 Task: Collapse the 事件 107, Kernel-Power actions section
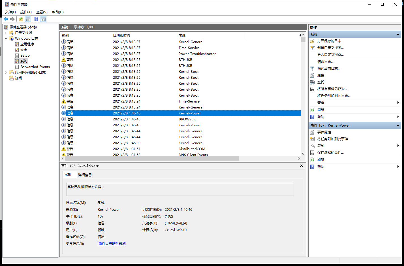tap(398, 125)
